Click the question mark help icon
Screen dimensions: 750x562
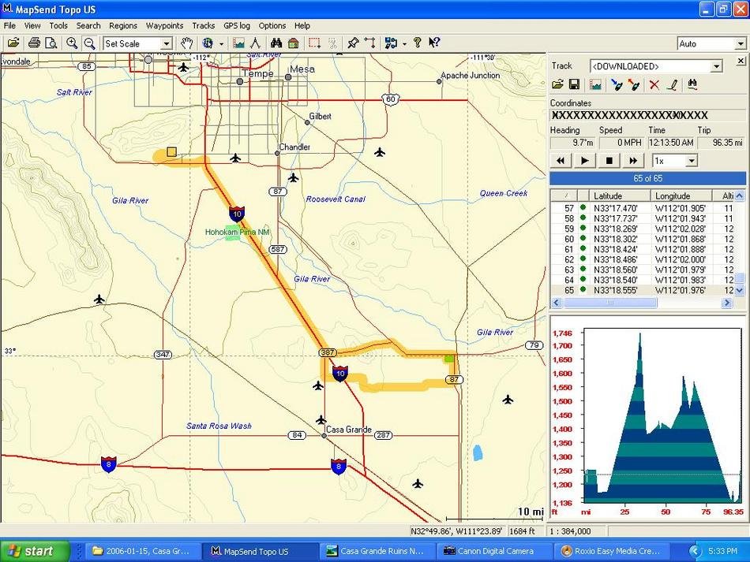click(x=417, y=43)
